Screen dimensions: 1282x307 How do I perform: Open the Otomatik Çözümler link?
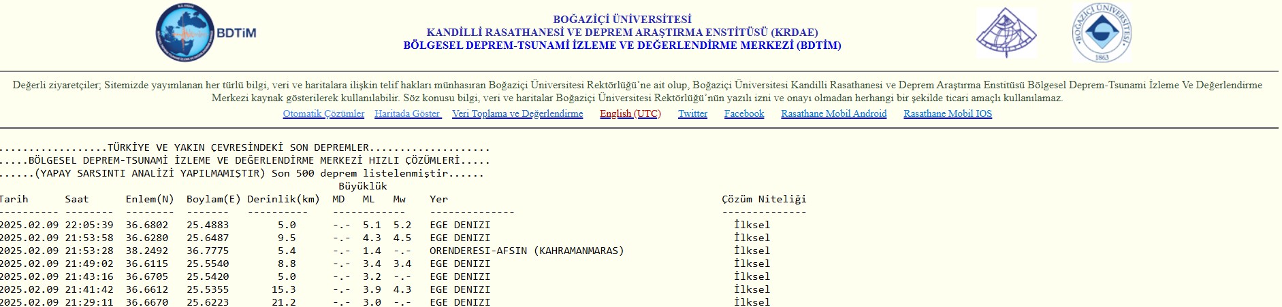(x=323, y=113)
